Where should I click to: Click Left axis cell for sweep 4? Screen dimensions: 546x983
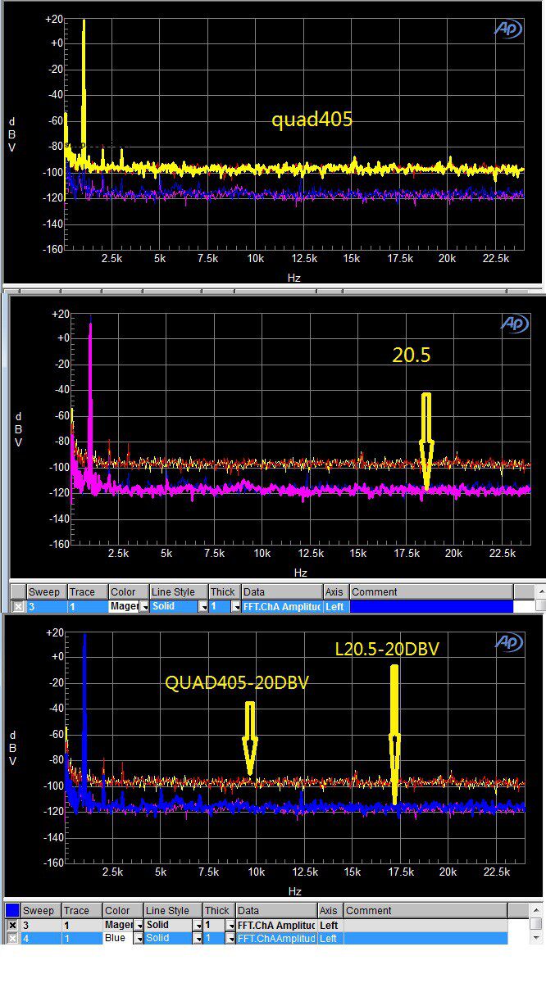pos(330,937)
